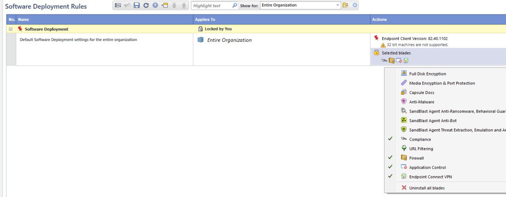Select SandBlast Agent Anti-Ransomware entry
The width and height of the screenshot is (506, 197).
(x=446, y=111)
